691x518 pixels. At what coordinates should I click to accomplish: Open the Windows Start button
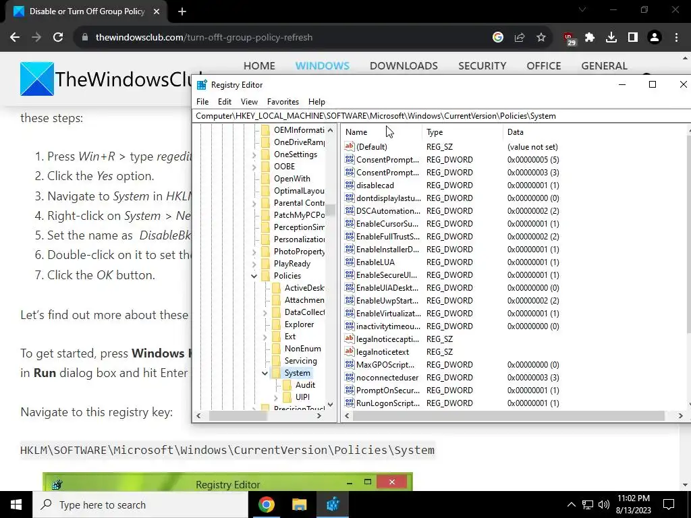16,505
